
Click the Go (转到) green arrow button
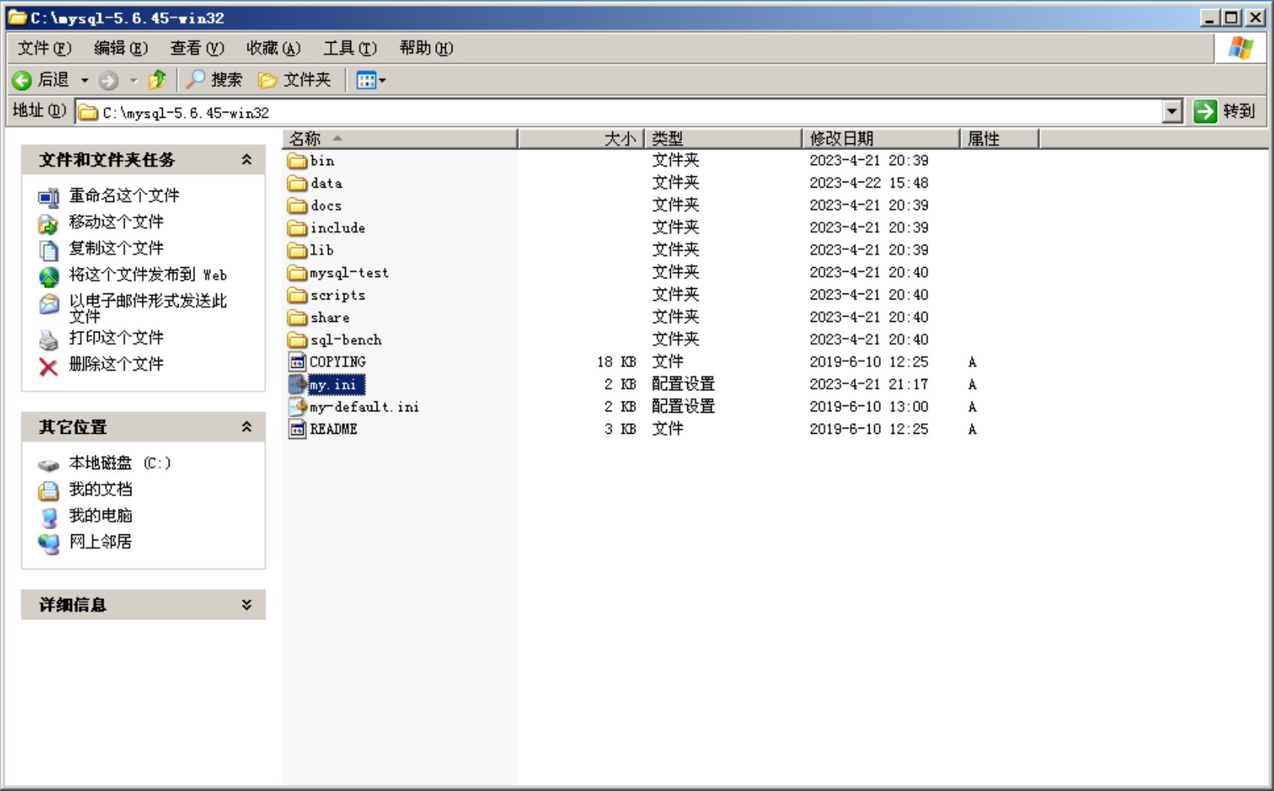pyautogui.click(x=1205, y=112)
